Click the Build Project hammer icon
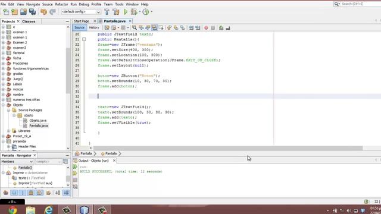Viewport: 381px width, 214px height. [107, 12]
